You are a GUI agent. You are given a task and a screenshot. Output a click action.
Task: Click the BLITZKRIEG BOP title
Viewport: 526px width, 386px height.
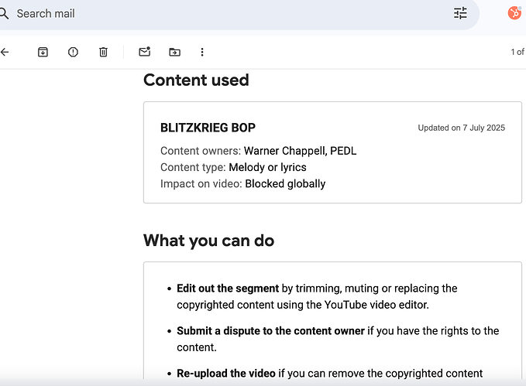[x=208, y=128]
